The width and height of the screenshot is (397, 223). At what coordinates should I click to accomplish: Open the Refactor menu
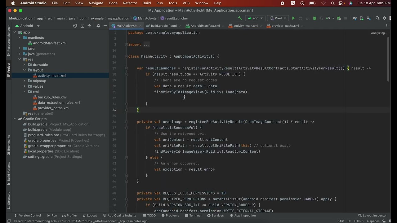point(130,3)
